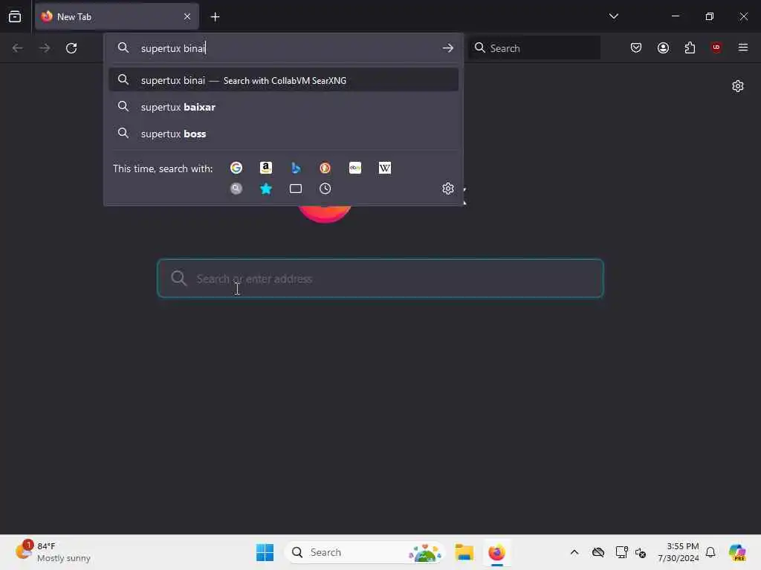Viewport: 761px width, 570px height.
Task: Go back one page
Action: (18, 48)
